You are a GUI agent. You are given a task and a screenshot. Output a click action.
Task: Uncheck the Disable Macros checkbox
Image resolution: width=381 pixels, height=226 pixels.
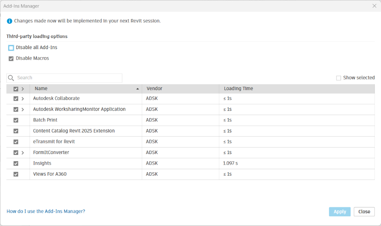pyautogui.click(x=11, y=58)
